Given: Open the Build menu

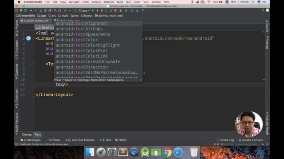Looking at the screenshot, I should [x=120, y=2].
